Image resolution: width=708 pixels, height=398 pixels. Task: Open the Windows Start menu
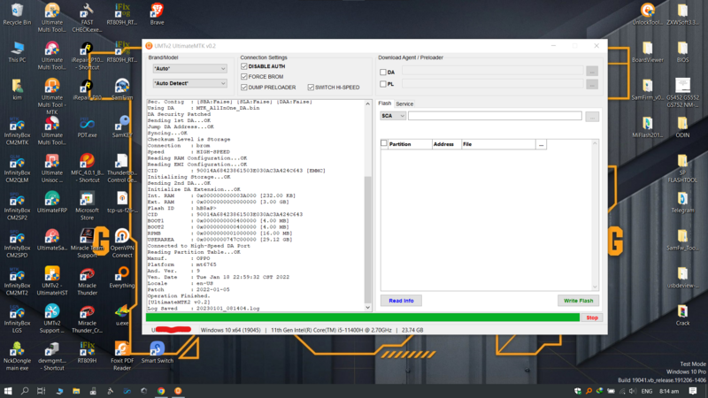click(8, 391)
